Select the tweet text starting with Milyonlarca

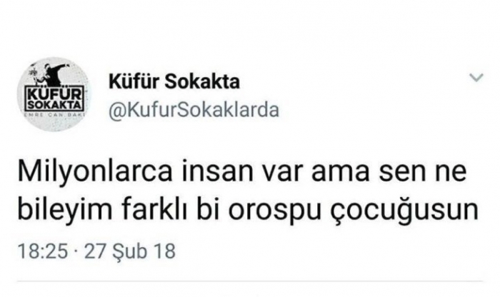pos(248,191)
